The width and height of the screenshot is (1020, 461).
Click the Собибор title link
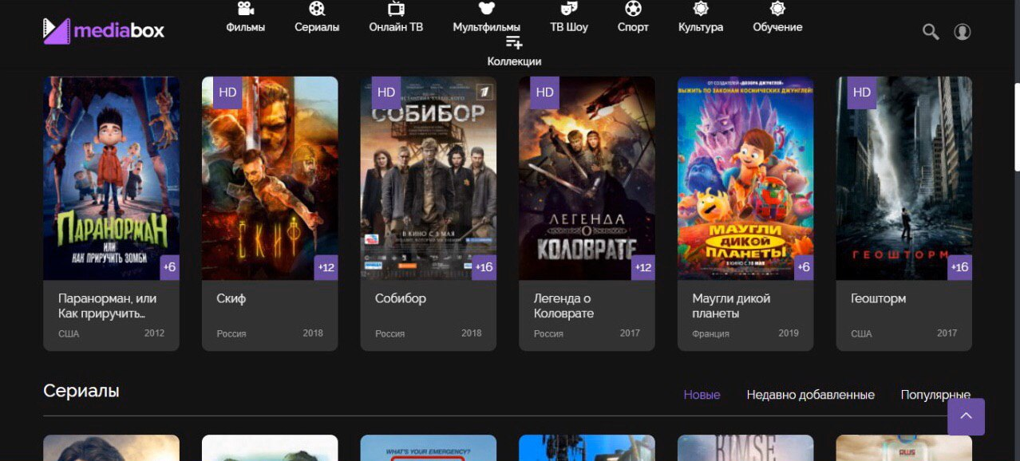point(401,298)
